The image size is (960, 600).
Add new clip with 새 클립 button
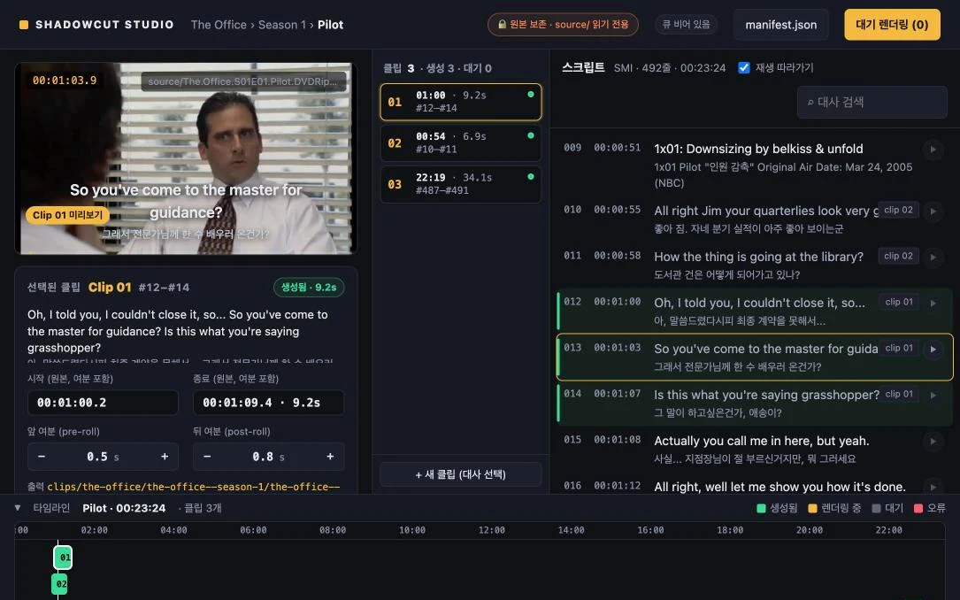(x=460, y=474)
